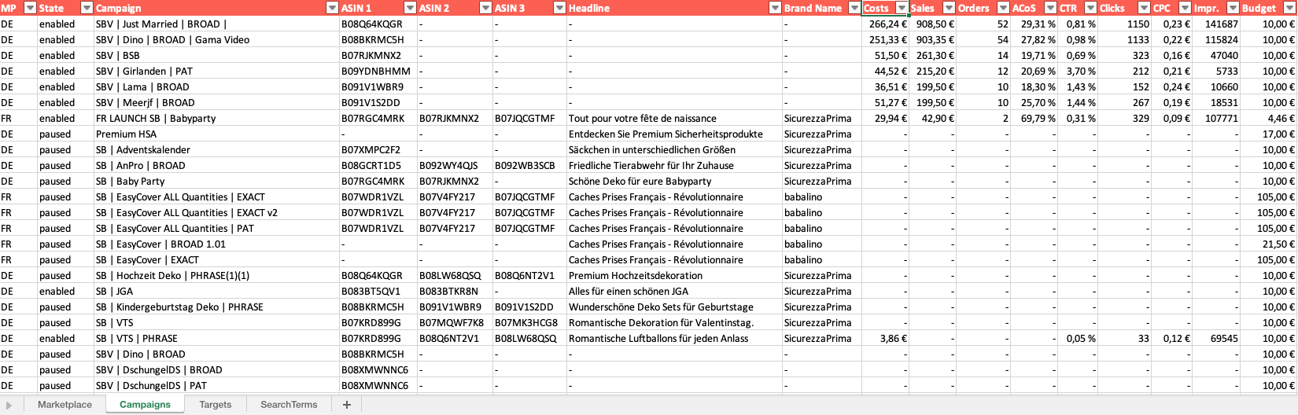1298x415 pixels.
Task: Open the ASIN 3 column filter dropdown
Action: pyautogui.click(x=559, y=8)
